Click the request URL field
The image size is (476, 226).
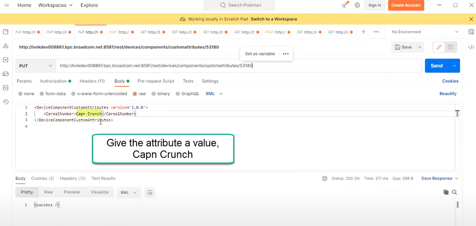pos(239,66)
